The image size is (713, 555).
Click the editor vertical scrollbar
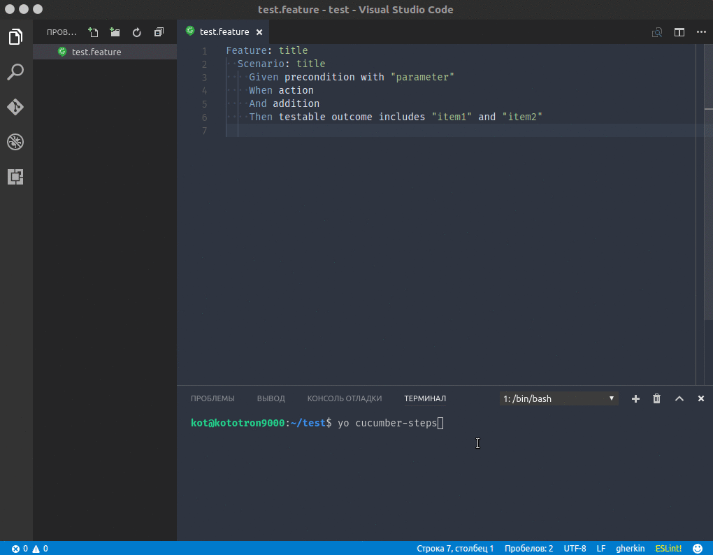point(708,182)
